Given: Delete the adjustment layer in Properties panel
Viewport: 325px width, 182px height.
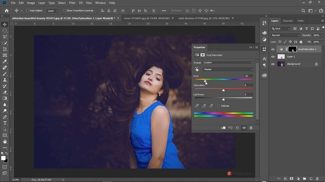Looking at the screenshot, I should click(251, 128).
